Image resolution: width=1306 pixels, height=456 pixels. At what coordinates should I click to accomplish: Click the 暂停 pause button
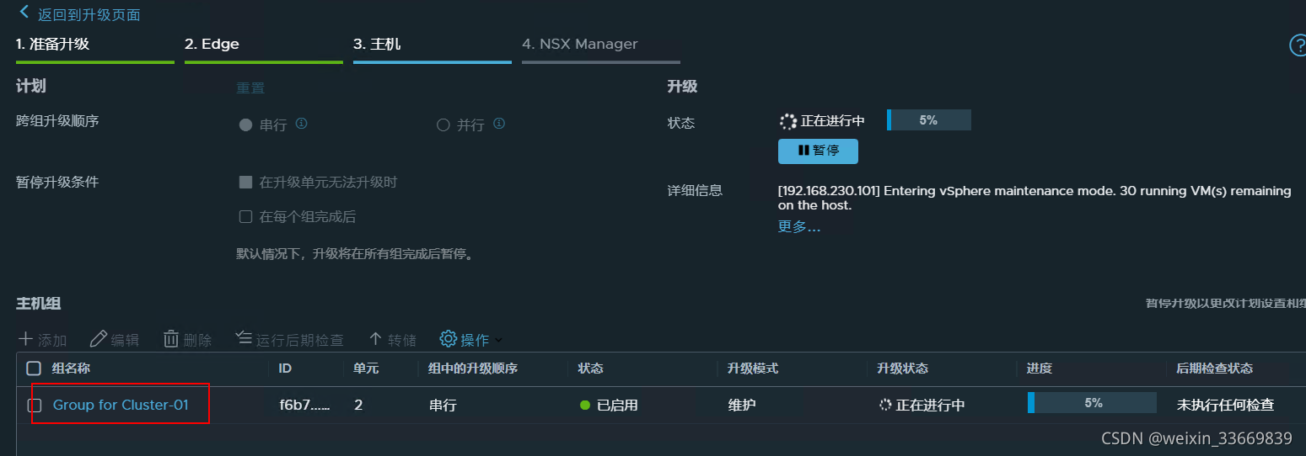818,151
